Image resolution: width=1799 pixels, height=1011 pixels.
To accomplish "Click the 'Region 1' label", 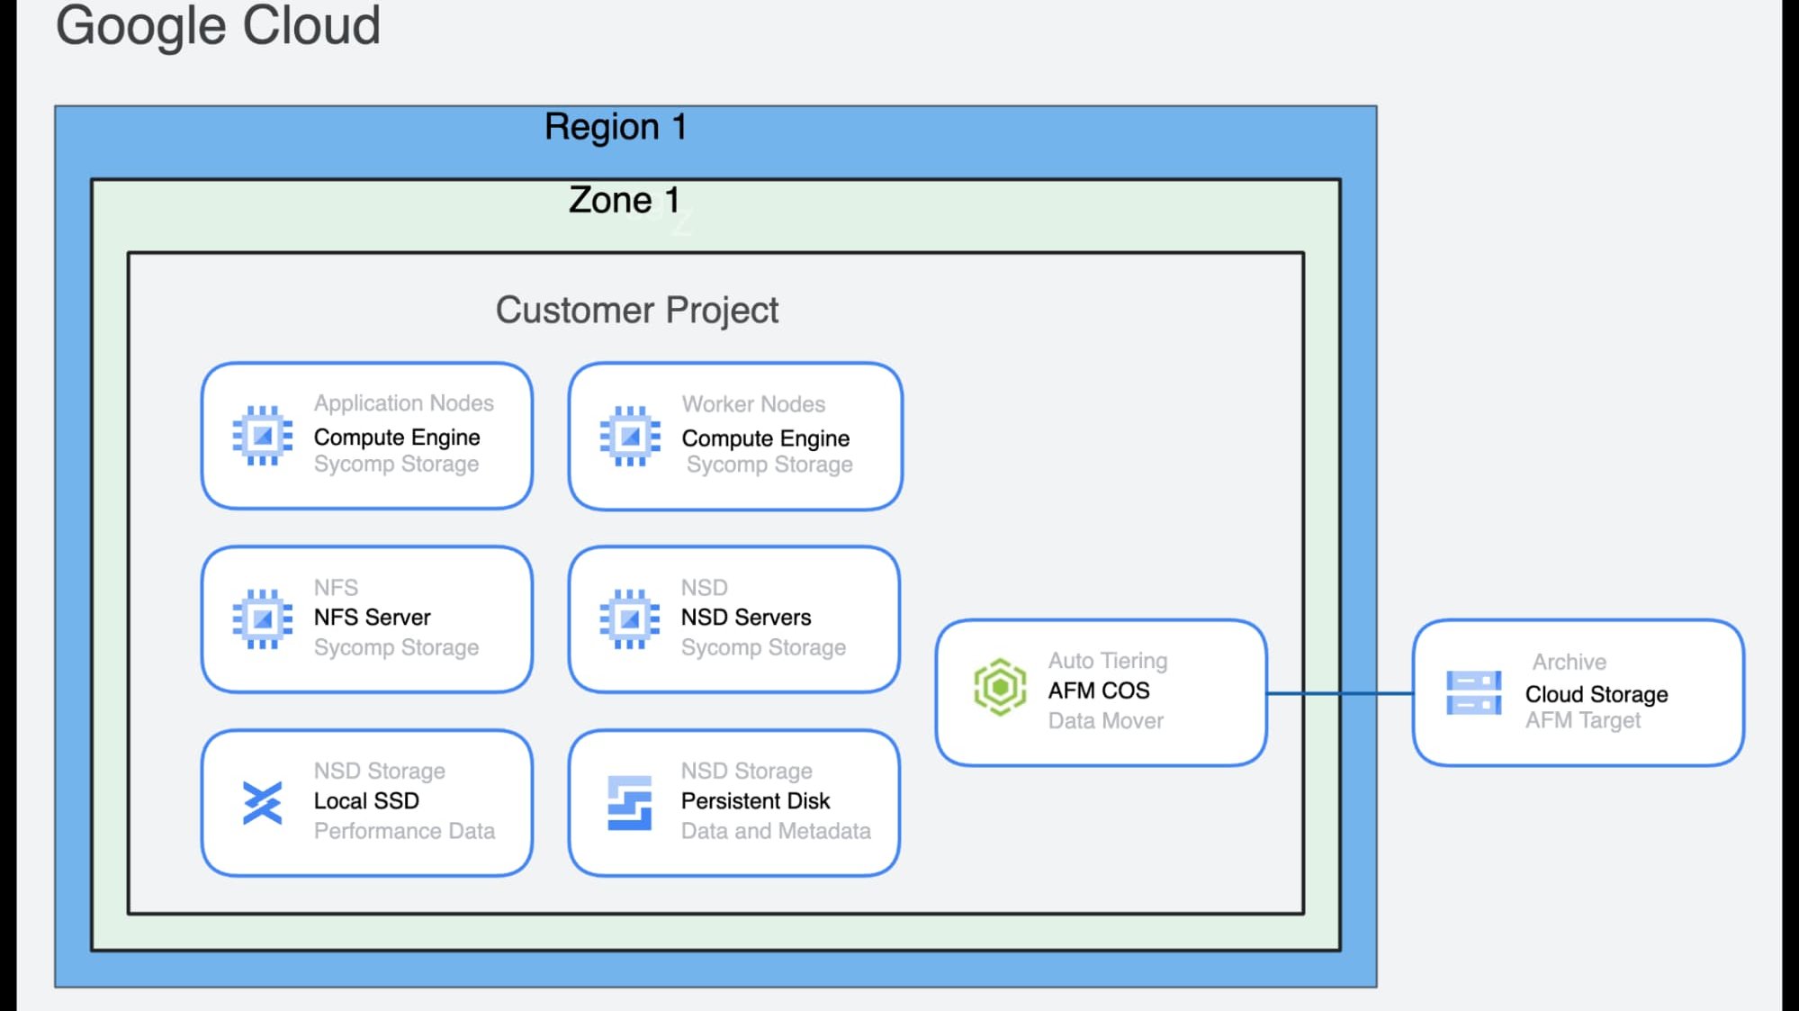I will click(x=616, y=127).
